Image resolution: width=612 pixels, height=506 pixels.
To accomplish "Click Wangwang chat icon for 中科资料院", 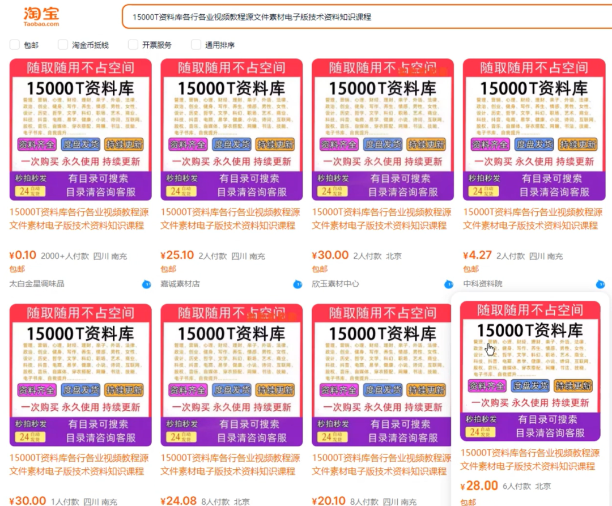I will tap(600, 284).
